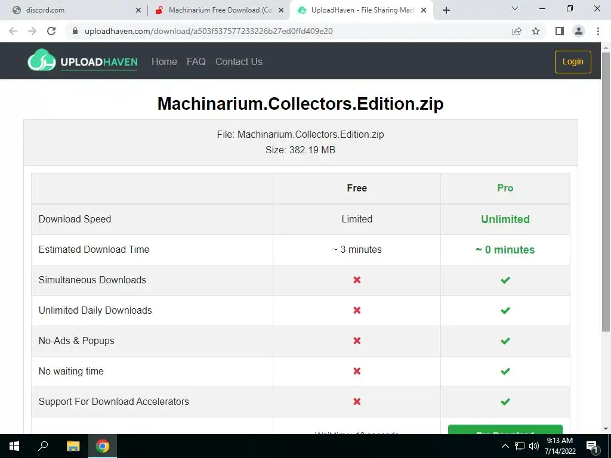Open the volume speaker icon
This screenshot has width=611, height=458.
click(534, 446)
